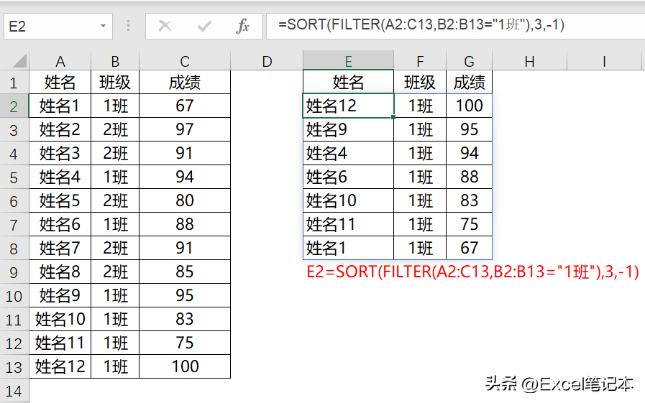Click the Select All corner triangle
Image resolution: width=645 pixels, height=403 pixels.
click(19, 60)
